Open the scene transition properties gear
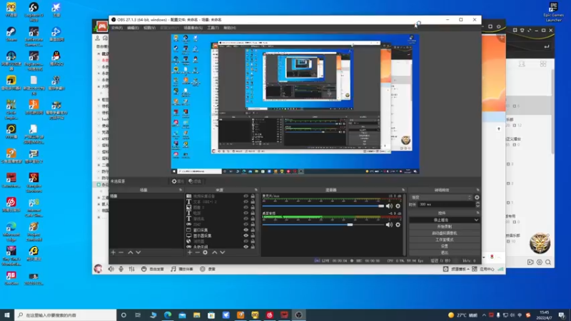 point(477,198)
